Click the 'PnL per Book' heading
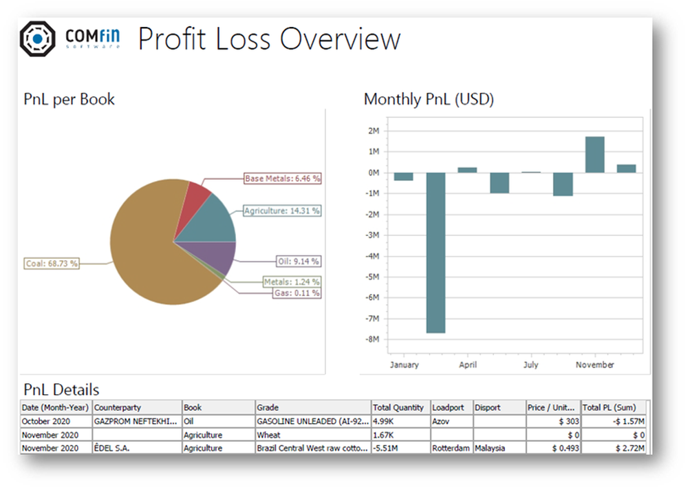The width and height of the screenshot is (688, 490). tap(69, 100)
